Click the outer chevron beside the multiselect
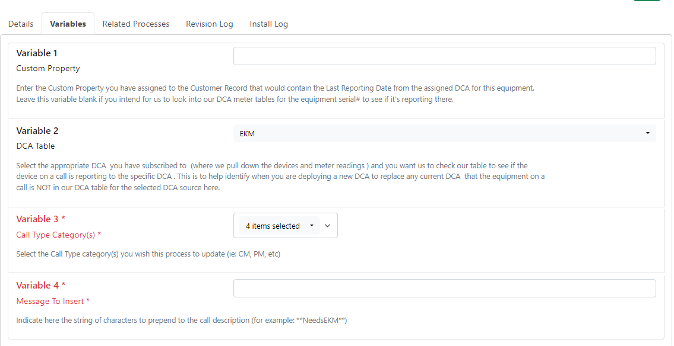The height and width of the screenshot is (346, 674). click(x=327, y=225)
